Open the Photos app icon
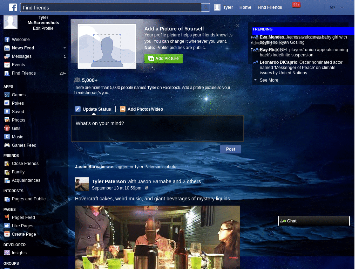This screenshot has width=359, height=269. pyautogui.click(x=7, y=120)
